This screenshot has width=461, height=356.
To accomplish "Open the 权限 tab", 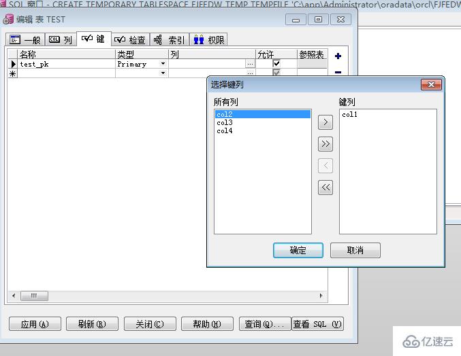I will point(208,39).
